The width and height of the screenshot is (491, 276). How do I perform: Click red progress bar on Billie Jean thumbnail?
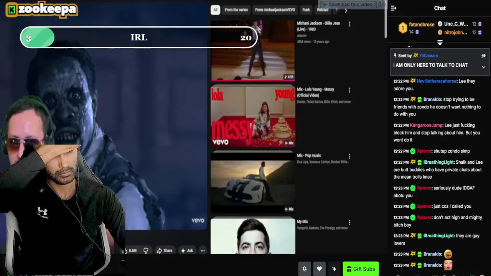[253, 80]
